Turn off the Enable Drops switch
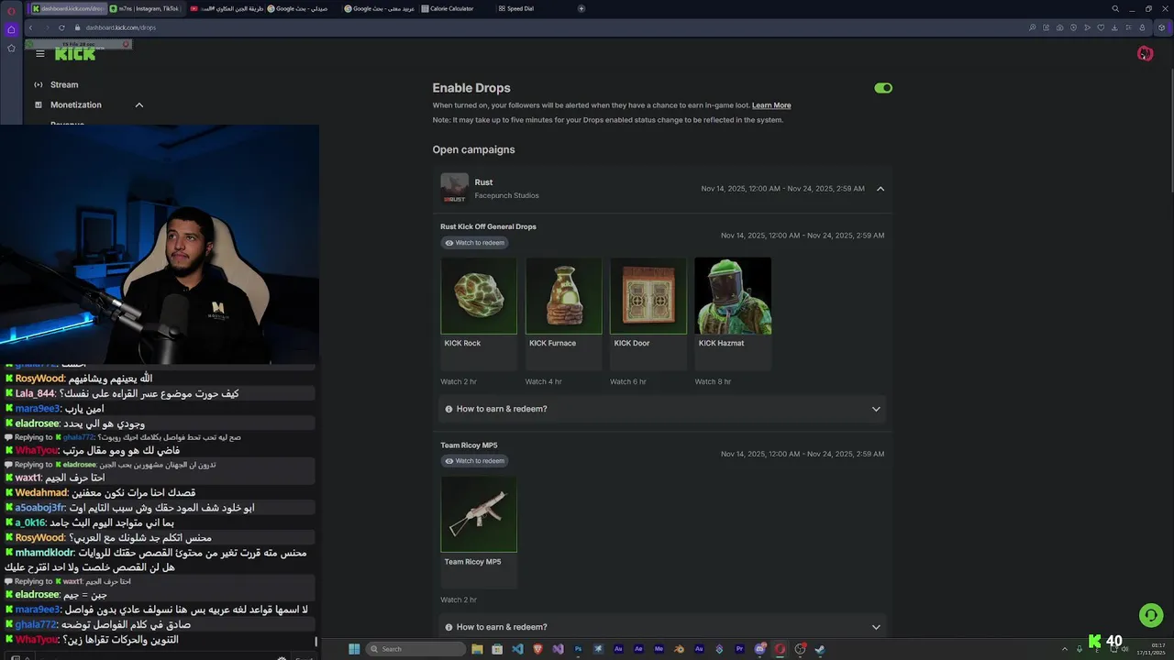1174x660 pixels. click(883, 88)
